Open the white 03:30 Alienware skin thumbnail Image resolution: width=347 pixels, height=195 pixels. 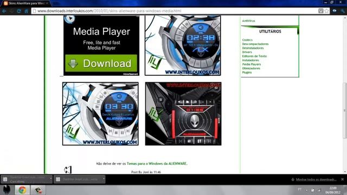[100, 114]
